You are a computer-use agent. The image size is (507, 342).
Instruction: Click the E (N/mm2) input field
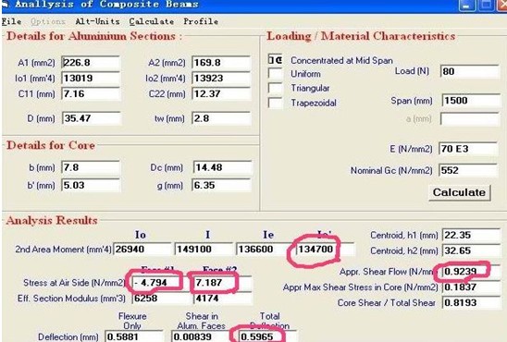(468, 149)
